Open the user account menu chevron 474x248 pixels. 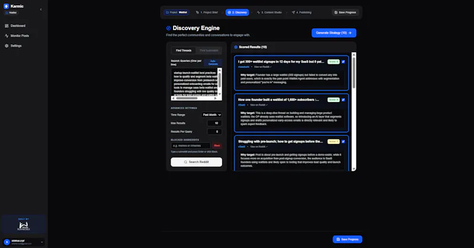click(41, 242)
